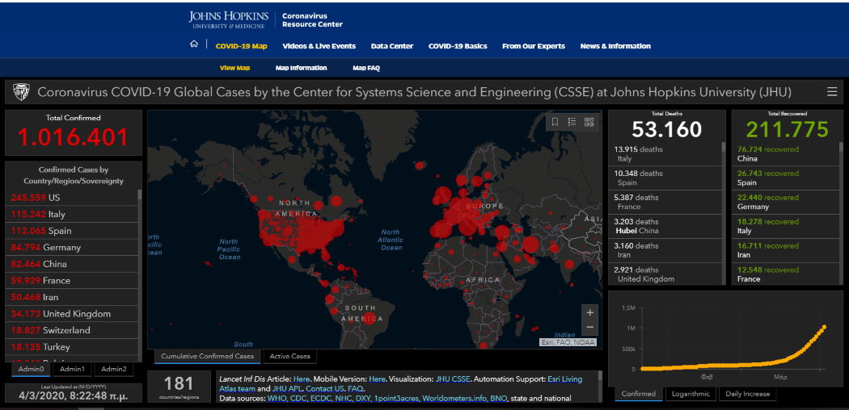Click the large red circle over South America
849x410 pixels.
[x=369, y=318]
